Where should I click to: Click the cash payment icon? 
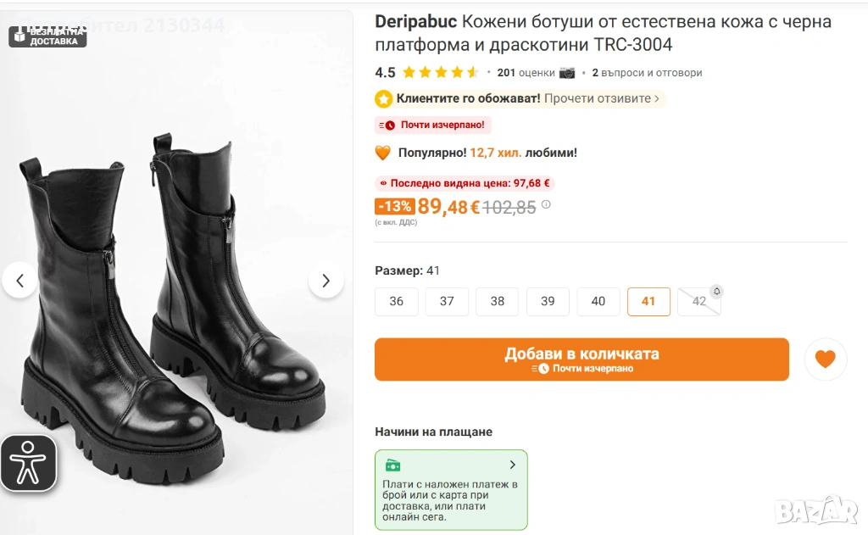pos(393,465)
